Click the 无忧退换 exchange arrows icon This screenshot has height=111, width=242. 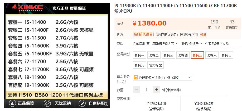[x=47, y=103]
